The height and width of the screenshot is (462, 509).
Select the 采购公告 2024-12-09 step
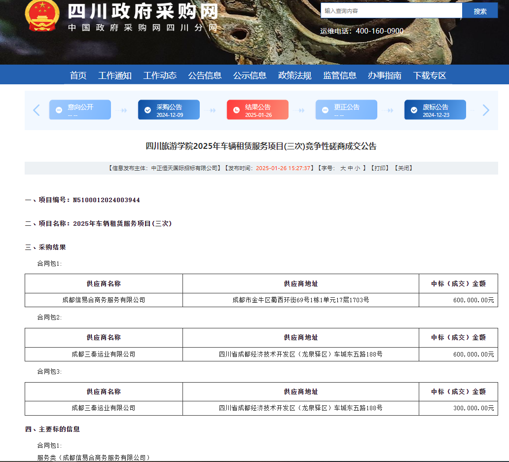click(169, 109)
